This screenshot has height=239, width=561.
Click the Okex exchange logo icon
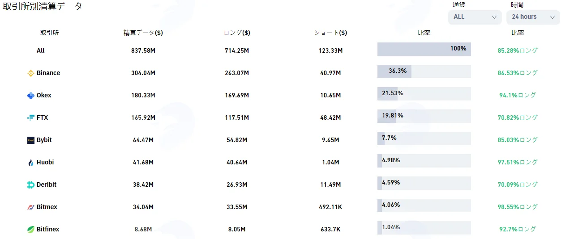coord(31,96)
